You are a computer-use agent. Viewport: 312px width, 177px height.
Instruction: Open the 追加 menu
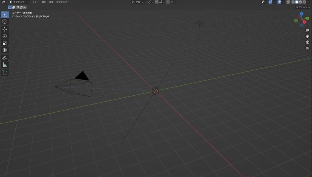[x=51, y=2]
